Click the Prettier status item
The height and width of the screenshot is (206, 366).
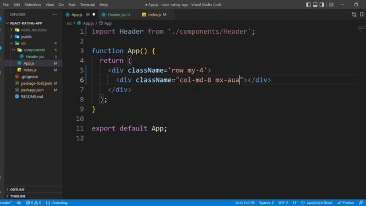(x=345, y=203)
